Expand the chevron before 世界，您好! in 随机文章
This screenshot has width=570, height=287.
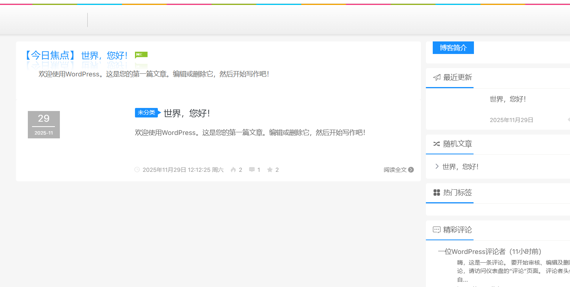pyautogui.click(x=437, y=166)
